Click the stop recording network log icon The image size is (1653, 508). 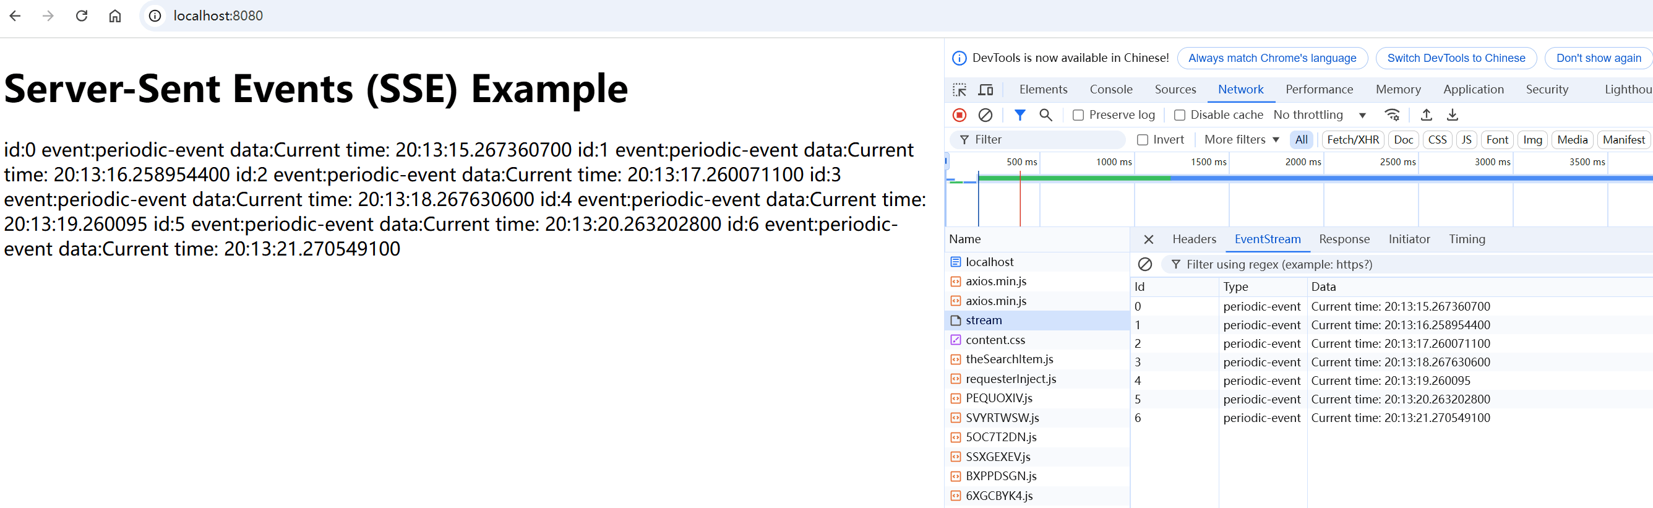[x=960, y=115]
